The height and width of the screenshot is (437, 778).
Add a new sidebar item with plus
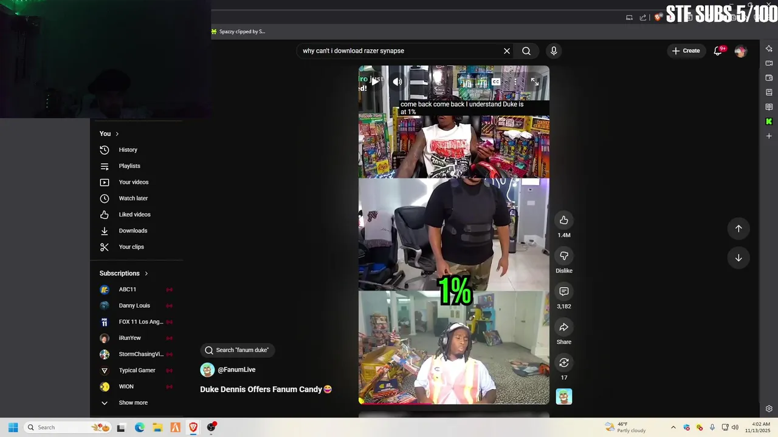(769, 136)
